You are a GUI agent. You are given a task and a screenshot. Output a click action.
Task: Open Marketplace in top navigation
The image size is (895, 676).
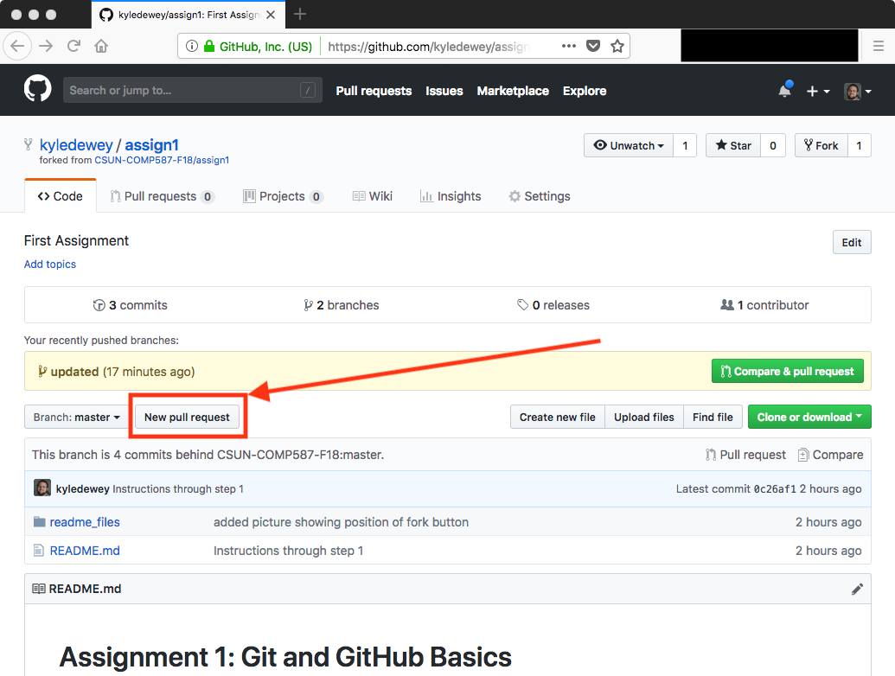[x=513, y=91]
